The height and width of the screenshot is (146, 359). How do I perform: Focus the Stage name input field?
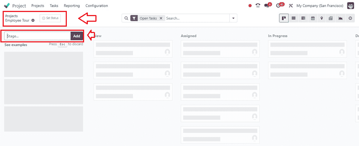(x=38, y=36)
